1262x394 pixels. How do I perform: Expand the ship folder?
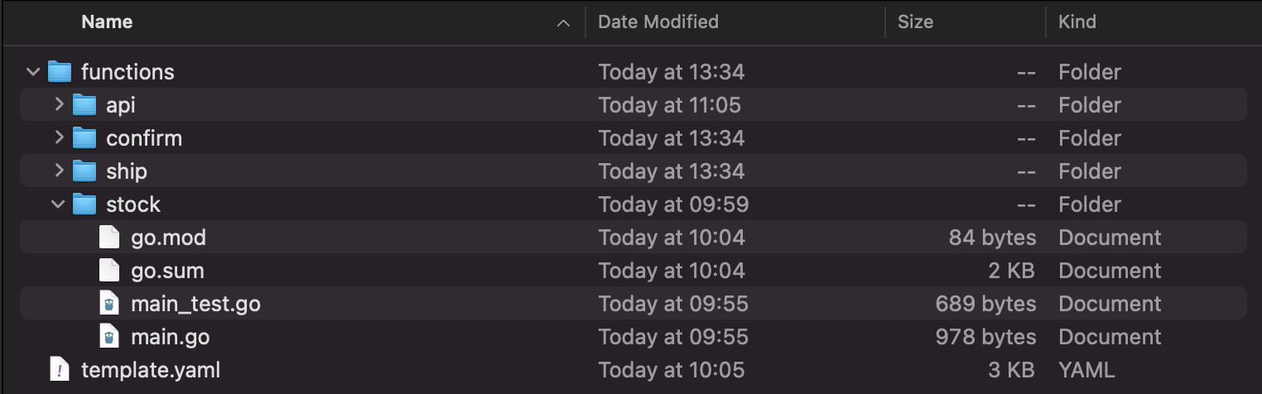click(x=58, y=171)
